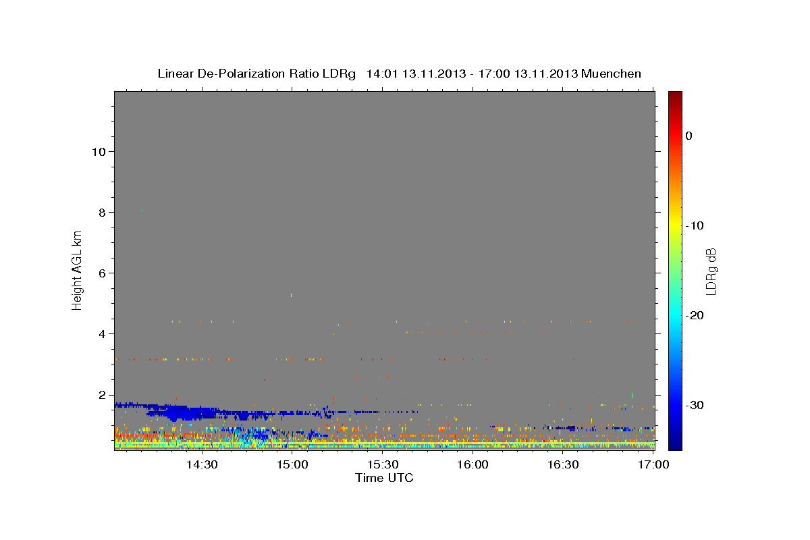The height and width of the screenshot is (540, 810).
Task: Click the height tick label 6
Action: click(x=102, y=273)
